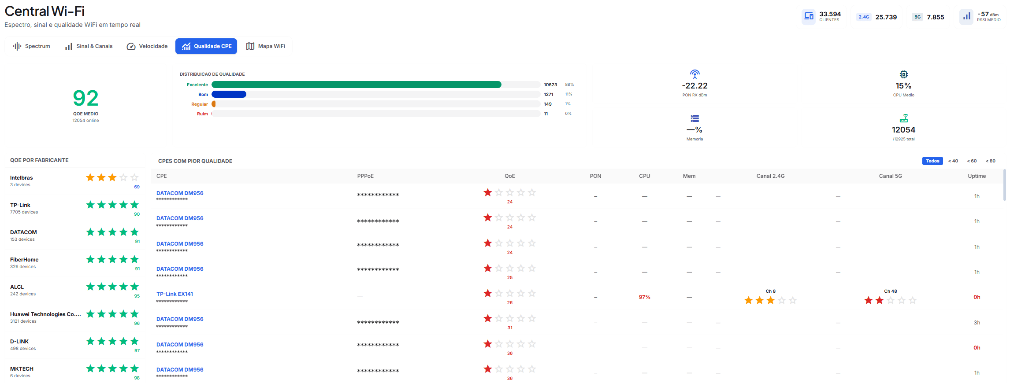Click the 2.4G band badge
This screenshot has height=383, width=1010.
point(864,17)
